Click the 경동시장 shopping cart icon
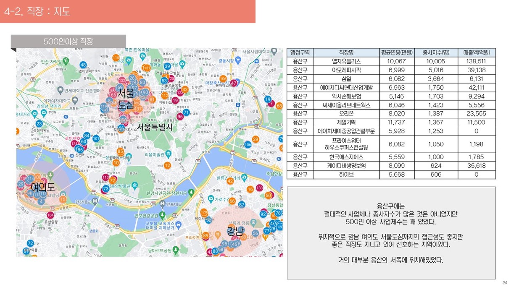This screenshot has width=511, height=287. [x=239, y=61]
